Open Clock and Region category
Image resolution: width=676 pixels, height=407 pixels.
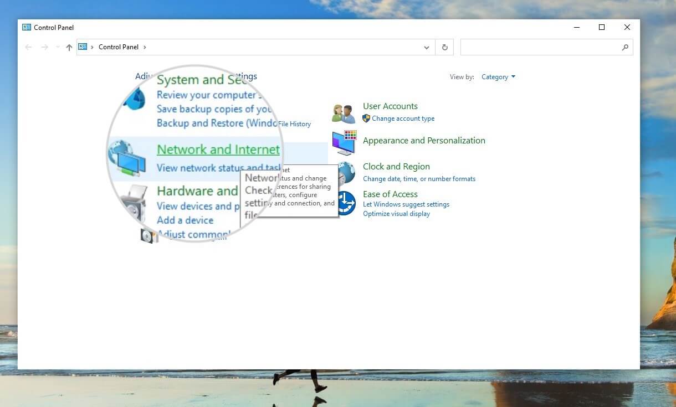pyautogui.click(x=396, y=167)
